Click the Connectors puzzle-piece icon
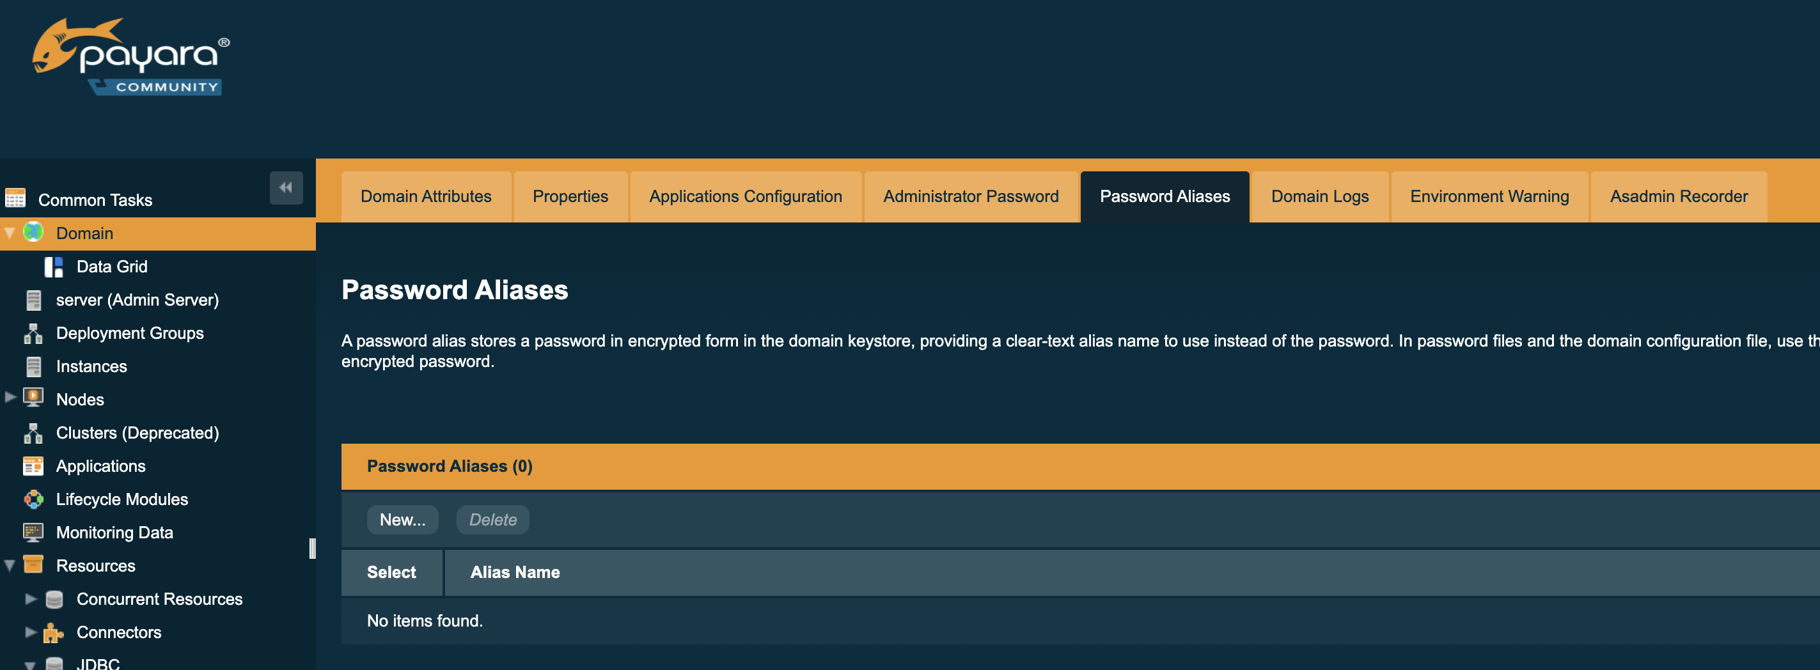 [x=53, y=632]
